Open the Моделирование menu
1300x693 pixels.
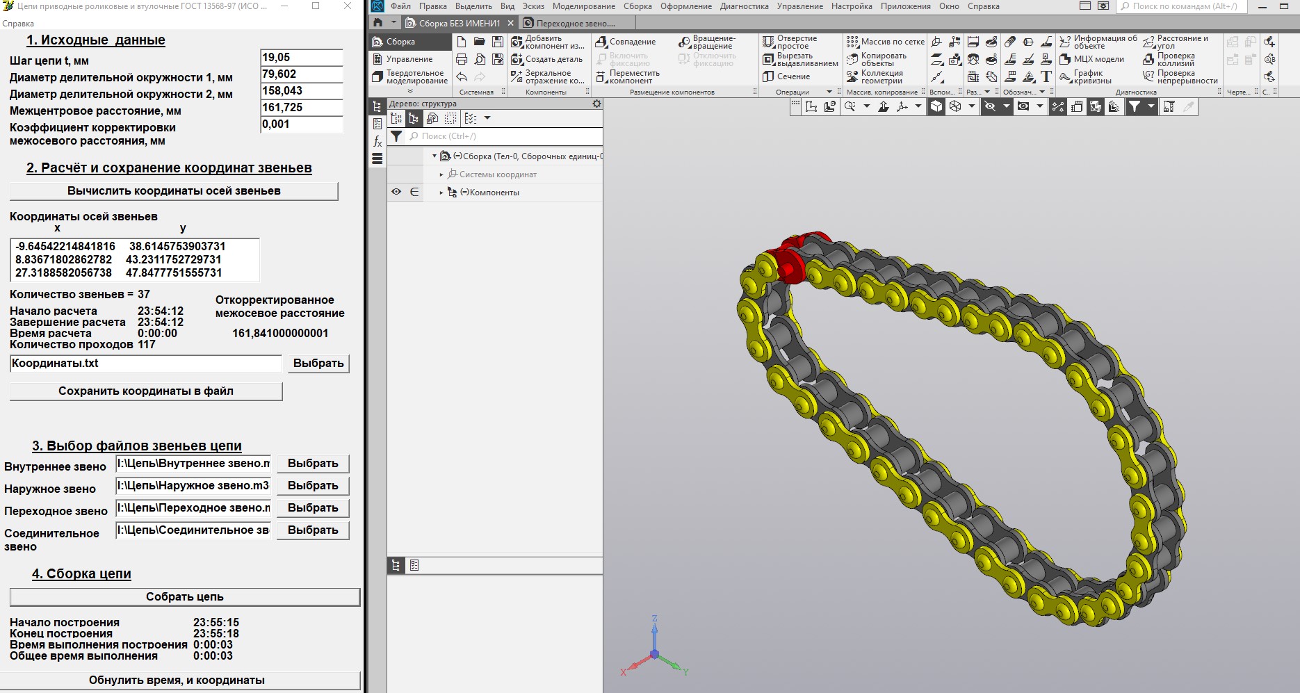point(583,6)
